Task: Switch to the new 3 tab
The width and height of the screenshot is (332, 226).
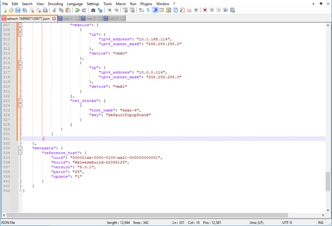Action: point(114,18)
